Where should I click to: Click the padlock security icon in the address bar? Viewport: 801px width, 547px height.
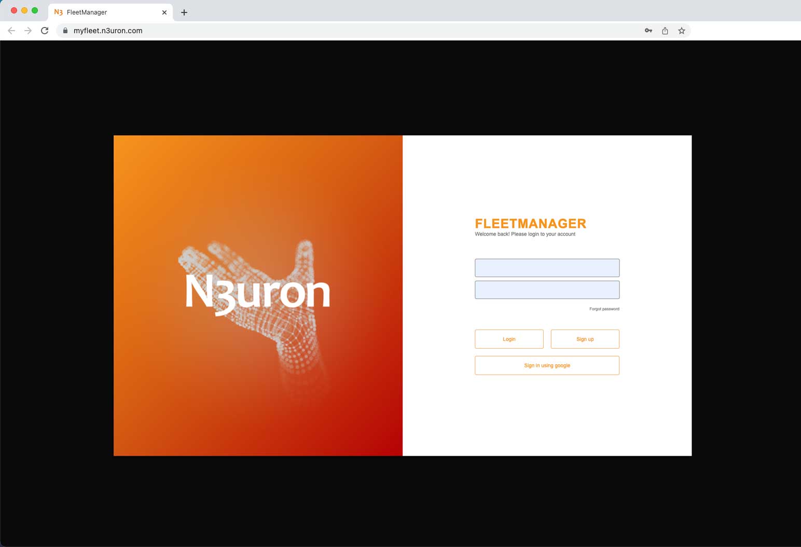coord(65,31)
